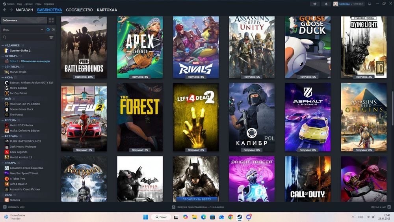This screenshot has height=222, width=394.
Task: Click the It Takes Two sidebar icon
Action: (x=7, y=179)
